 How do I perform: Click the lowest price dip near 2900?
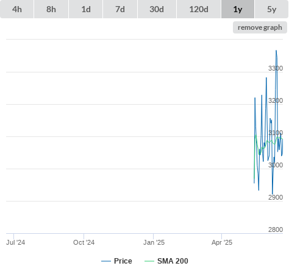(273, 194)
